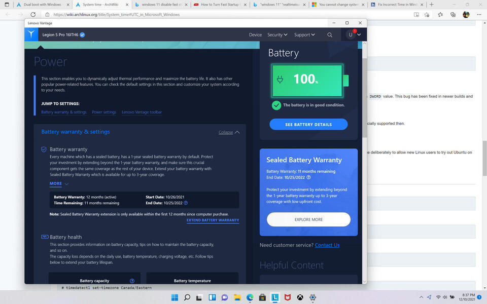This screenshot has height=304, width=487.
Task: Click the Edge profile avatar
Action: point(466,15)
